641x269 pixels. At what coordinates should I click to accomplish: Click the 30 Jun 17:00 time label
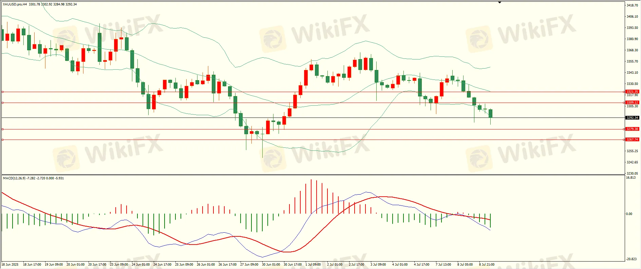(293, 265)
